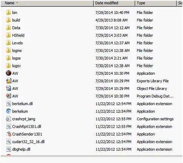
Task: Click the horizontal scrollbar at the bottom
Action: 91,156
